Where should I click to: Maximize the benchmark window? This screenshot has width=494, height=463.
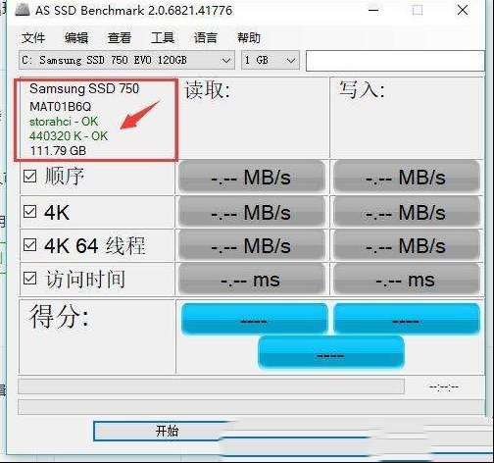tap(418, 10)
